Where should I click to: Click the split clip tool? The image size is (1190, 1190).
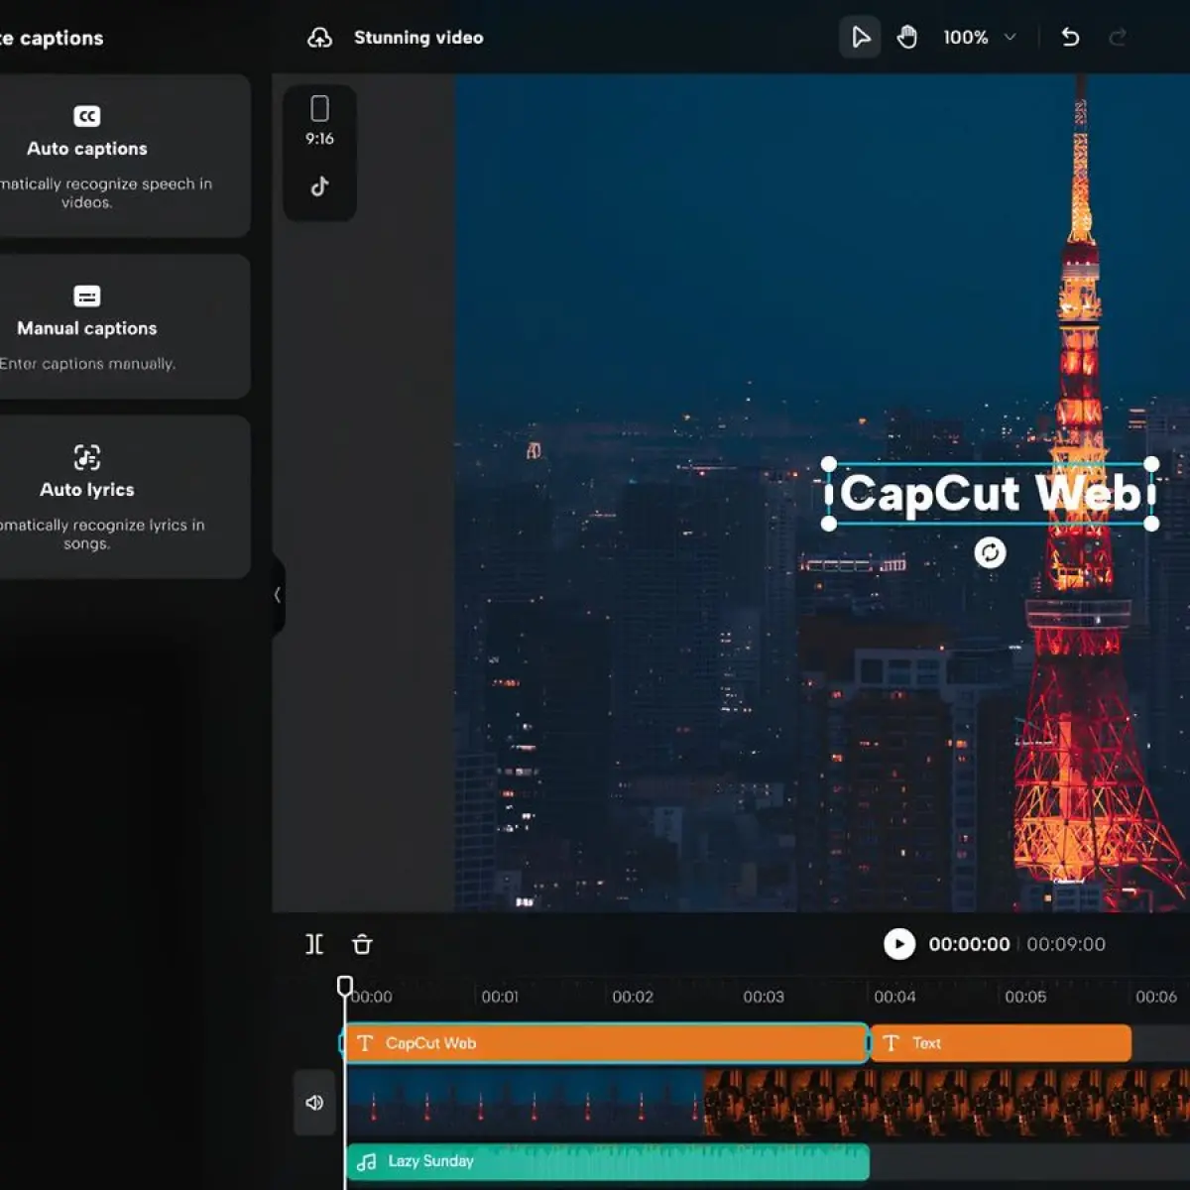click(314, 944)
